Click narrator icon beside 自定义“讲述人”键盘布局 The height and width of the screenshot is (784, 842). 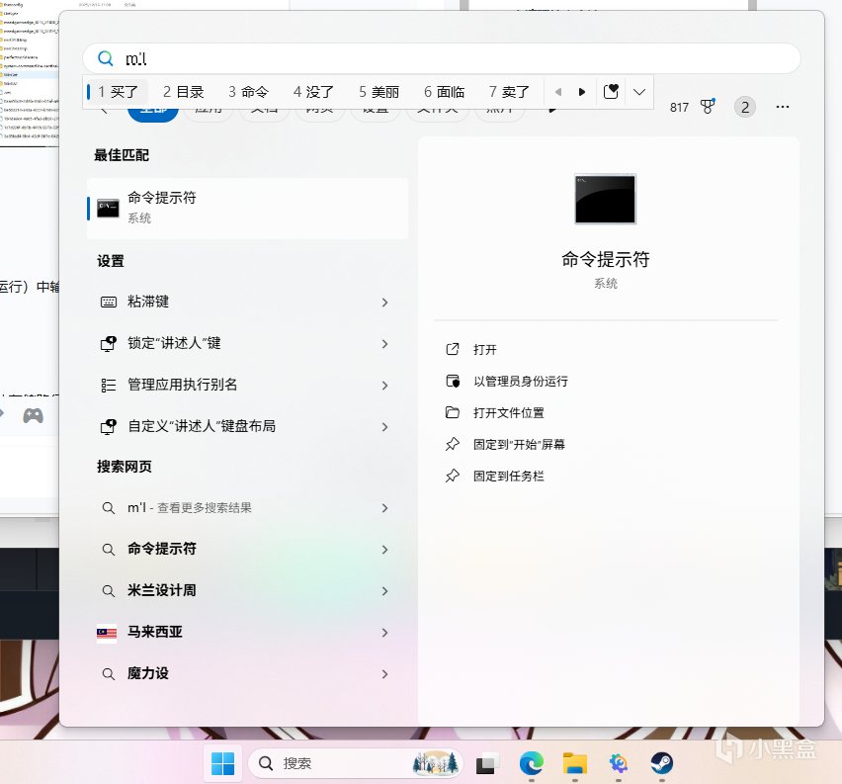[x=109, y=427]
